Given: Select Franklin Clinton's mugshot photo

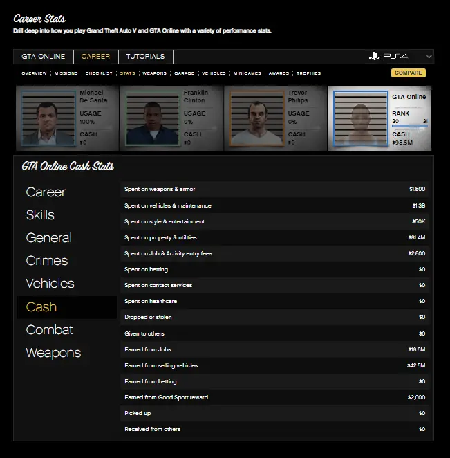Looking at the screenshot, I should [x=151, y=118].
